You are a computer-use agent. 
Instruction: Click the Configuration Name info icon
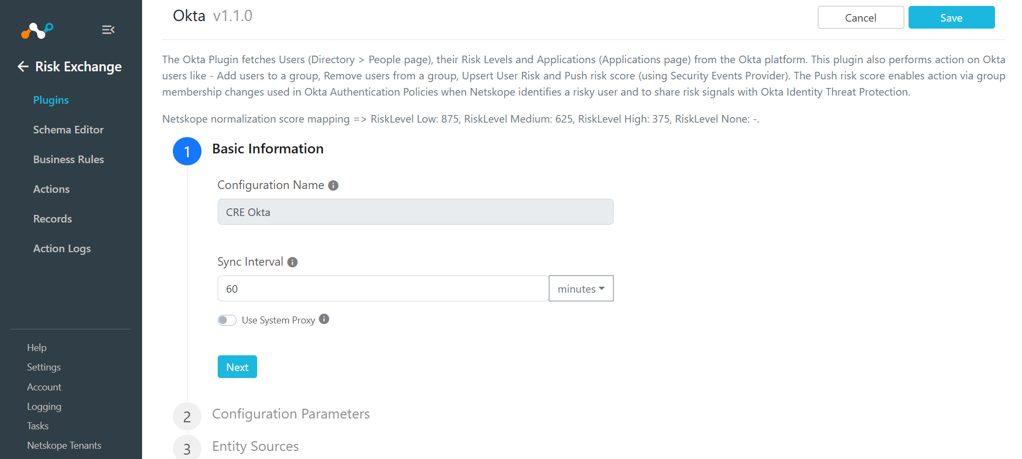(333, 185)
